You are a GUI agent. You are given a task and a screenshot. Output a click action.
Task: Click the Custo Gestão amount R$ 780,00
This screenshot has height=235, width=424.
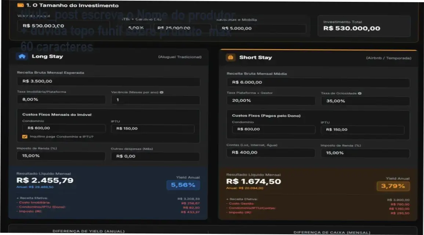400,204
